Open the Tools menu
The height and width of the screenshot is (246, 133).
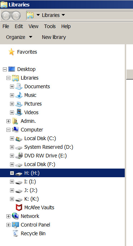click(50, 26)
